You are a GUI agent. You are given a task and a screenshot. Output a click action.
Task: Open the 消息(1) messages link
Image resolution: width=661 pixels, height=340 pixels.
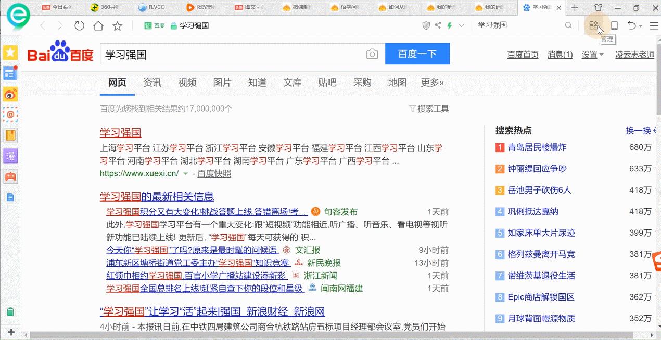tap(560, 55)
